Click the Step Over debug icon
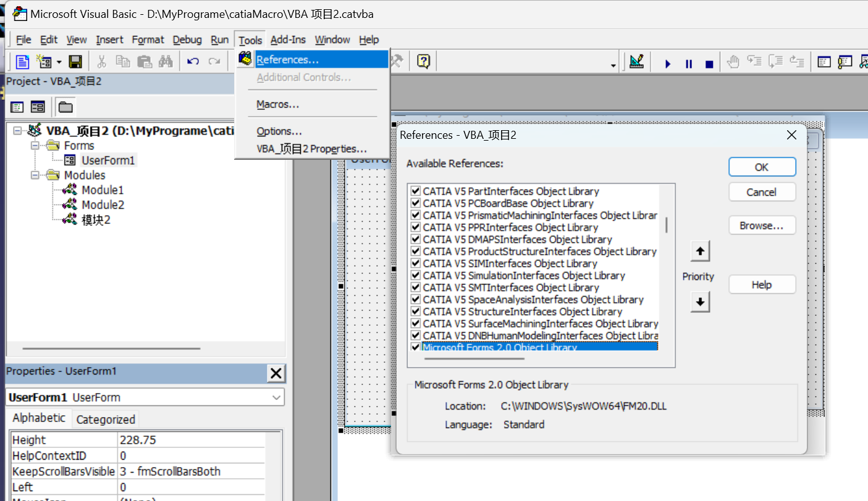 (x=775, y=61)
